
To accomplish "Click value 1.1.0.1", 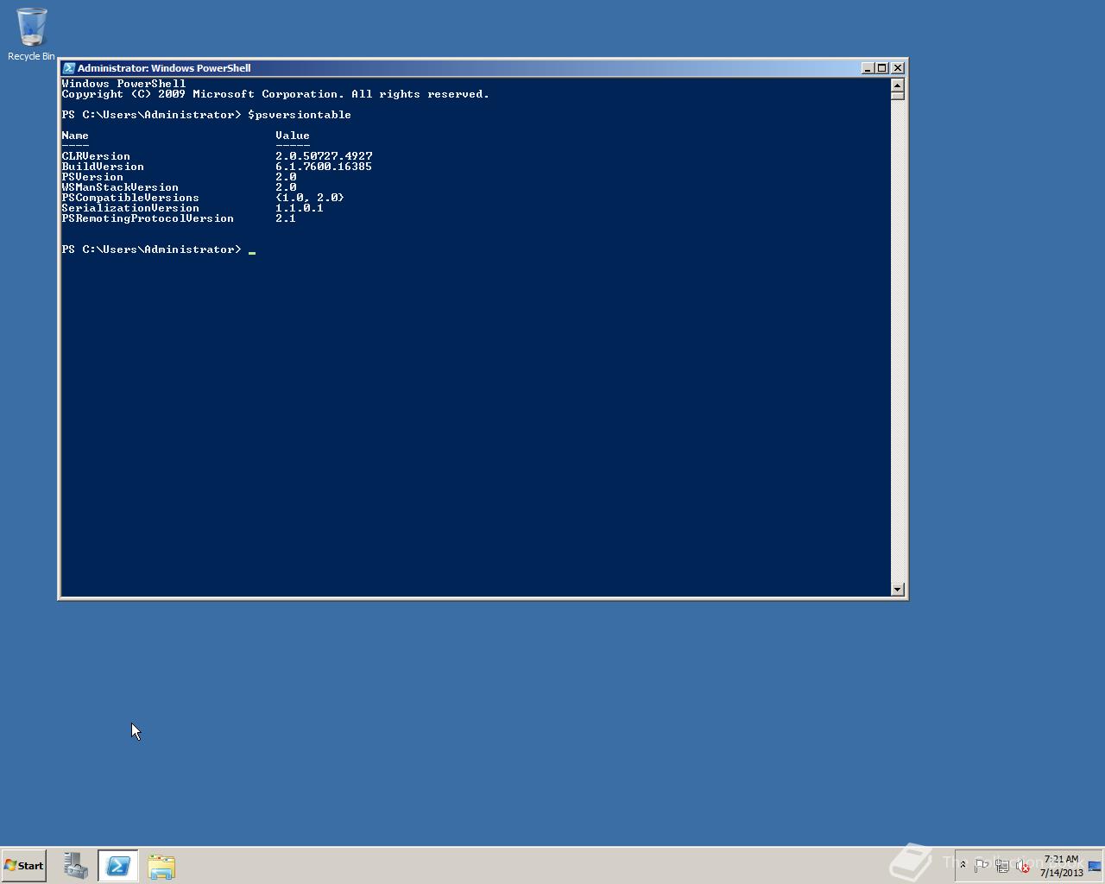I will click(x=300, y=208).
